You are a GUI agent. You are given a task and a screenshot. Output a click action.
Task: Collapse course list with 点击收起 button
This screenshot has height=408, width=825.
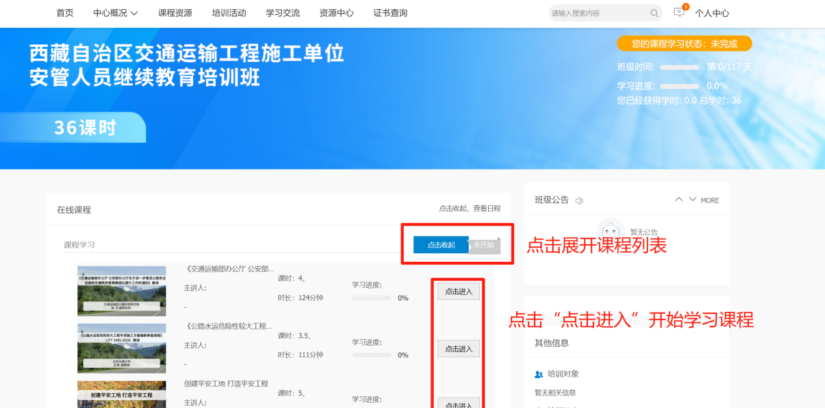(x=441, y=245)
